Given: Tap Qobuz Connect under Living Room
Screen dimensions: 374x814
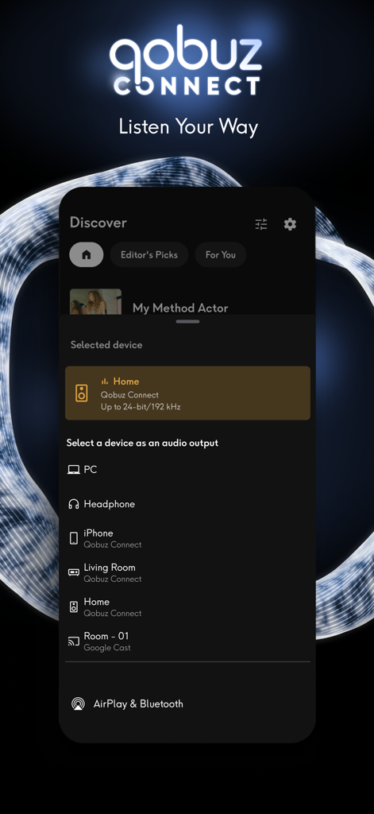Looking at the screenshot, I should coord(113,579).
